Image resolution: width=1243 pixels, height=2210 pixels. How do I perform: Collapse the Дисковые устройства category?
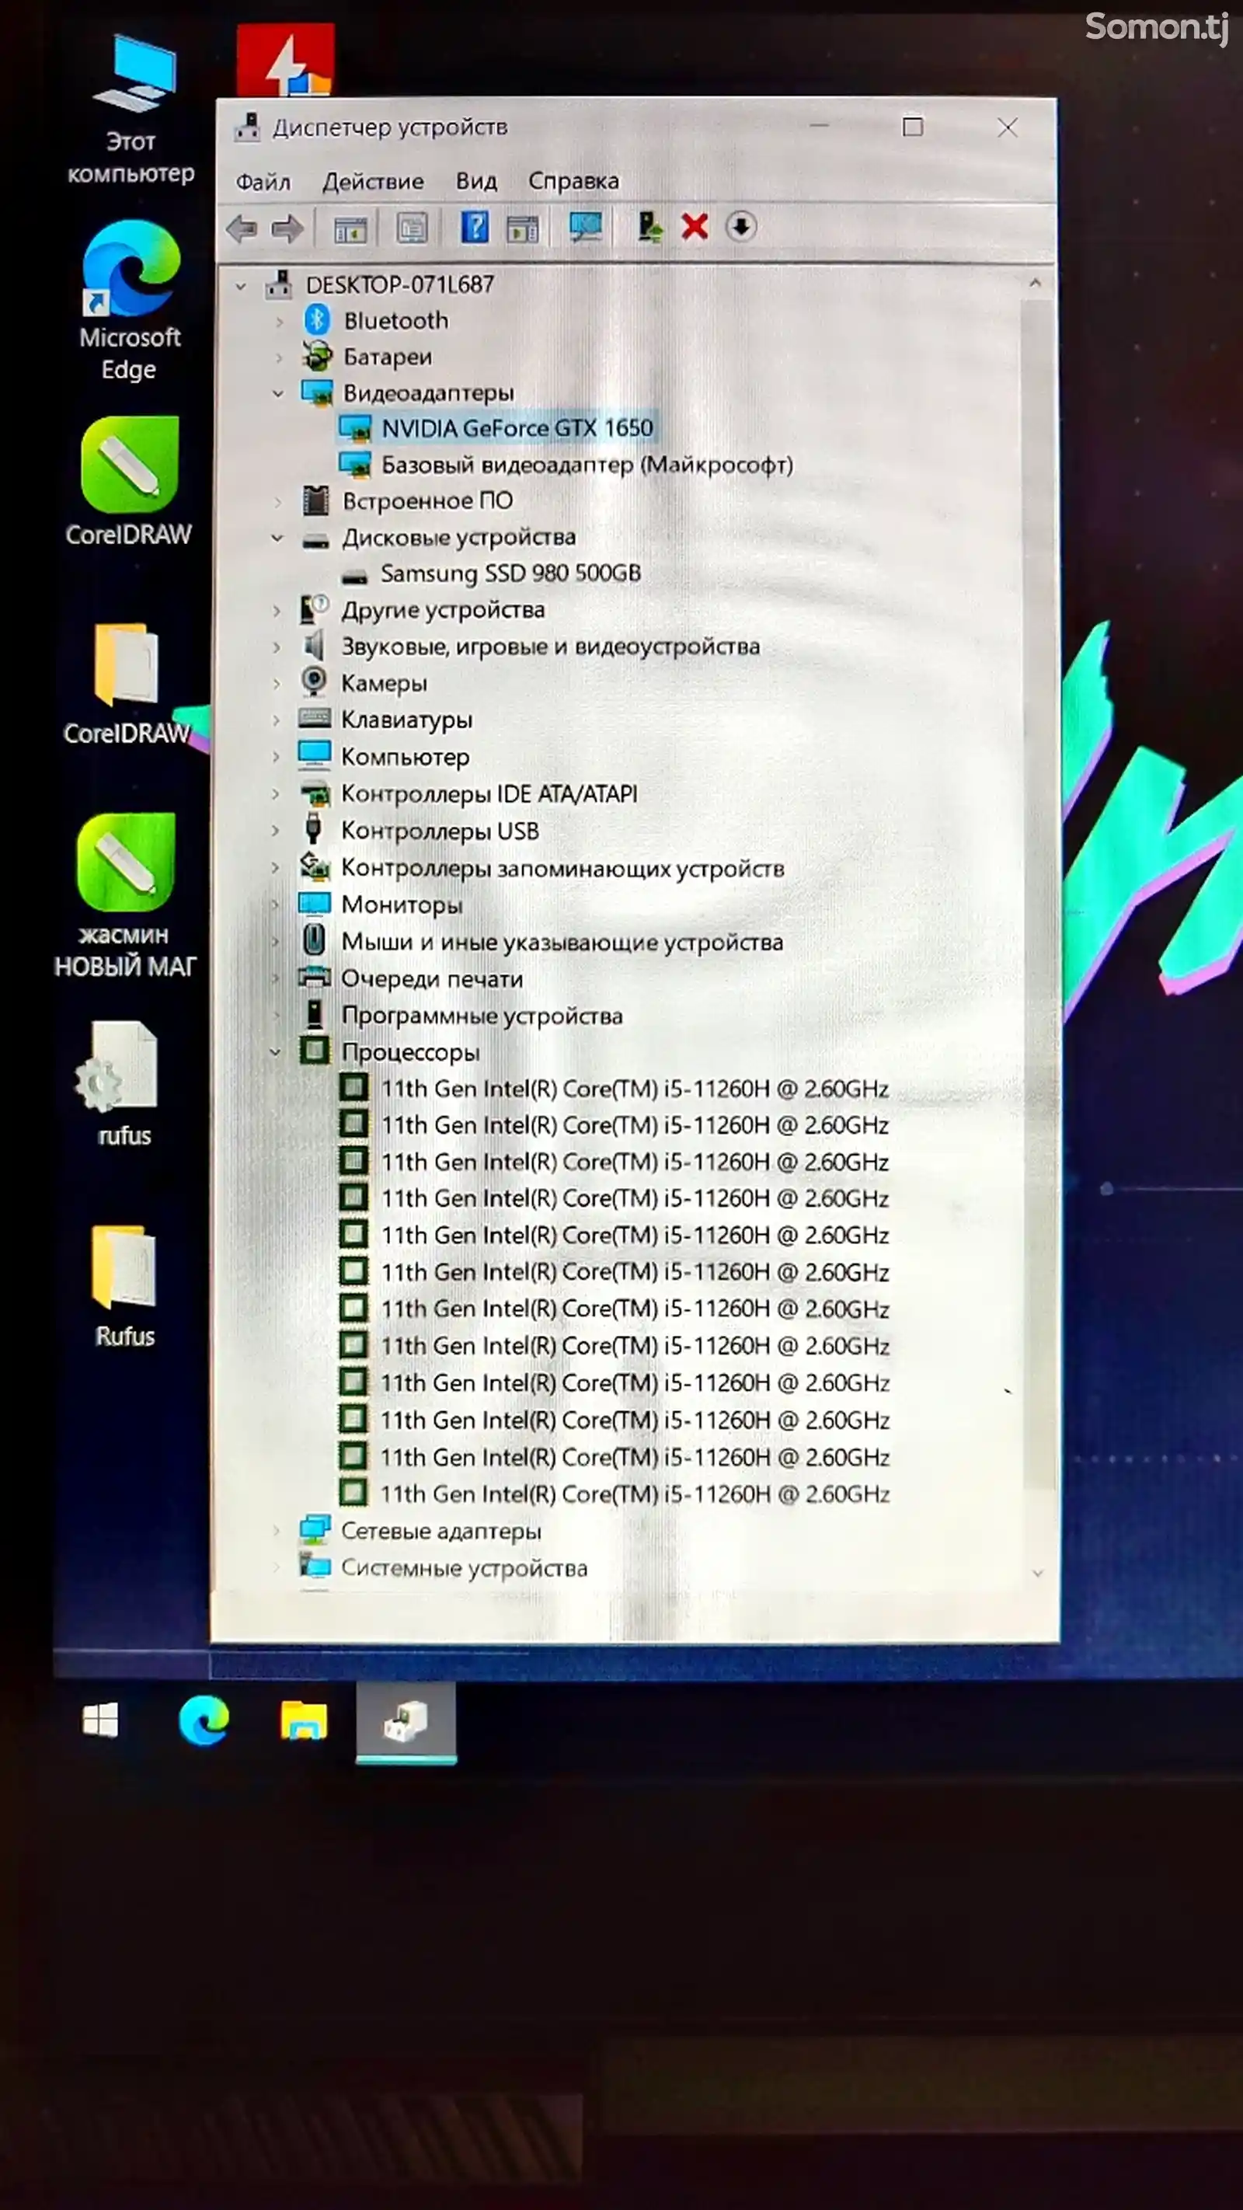[277, 538]
